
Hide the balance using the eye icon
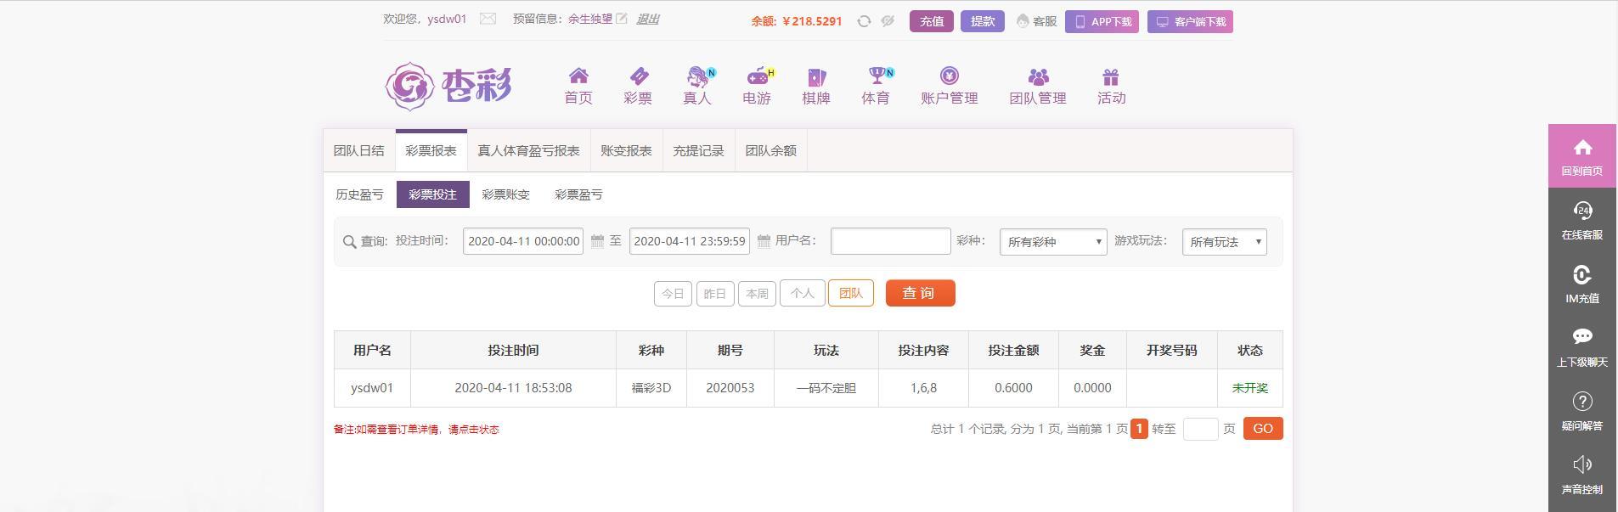(888, 21)
